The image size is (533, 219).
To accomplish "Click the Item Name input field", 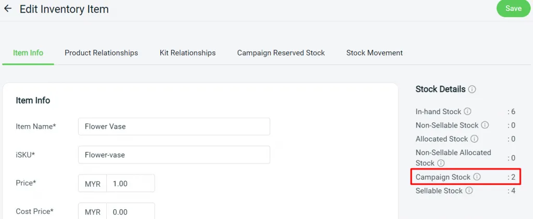I will click(174, 127).
